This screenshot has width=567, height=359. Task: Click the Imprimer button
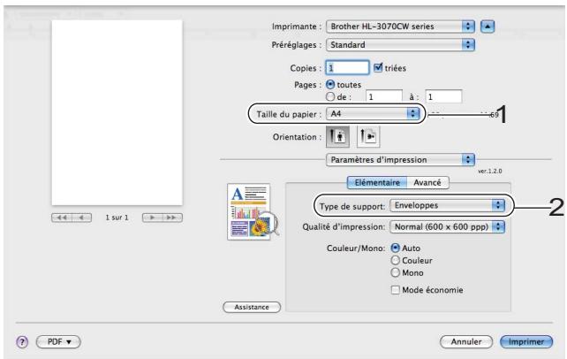click(526, 341)
